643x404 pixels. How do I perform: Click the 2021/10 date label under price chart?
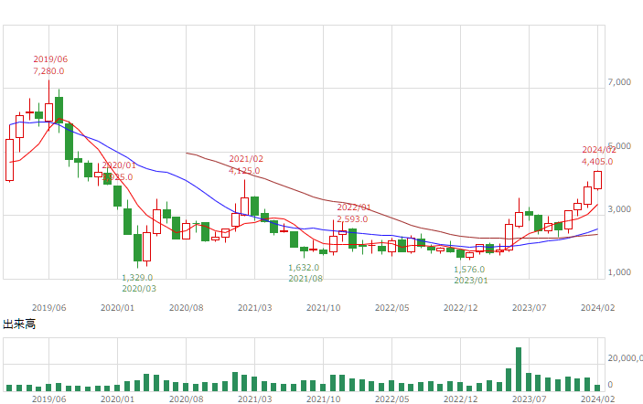[324, 308]
